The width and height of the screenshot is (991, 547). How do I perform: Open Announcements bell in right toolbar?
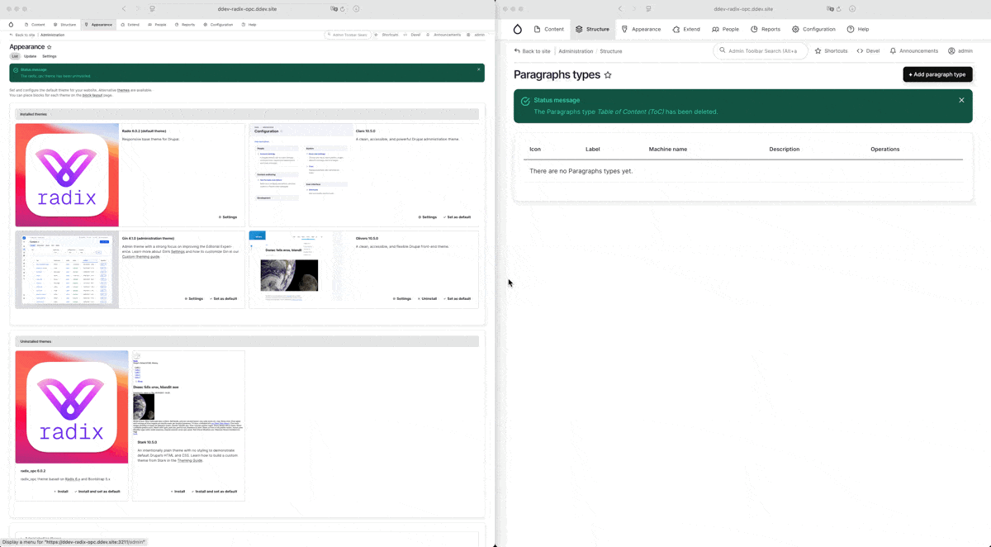tap(913, 51)
